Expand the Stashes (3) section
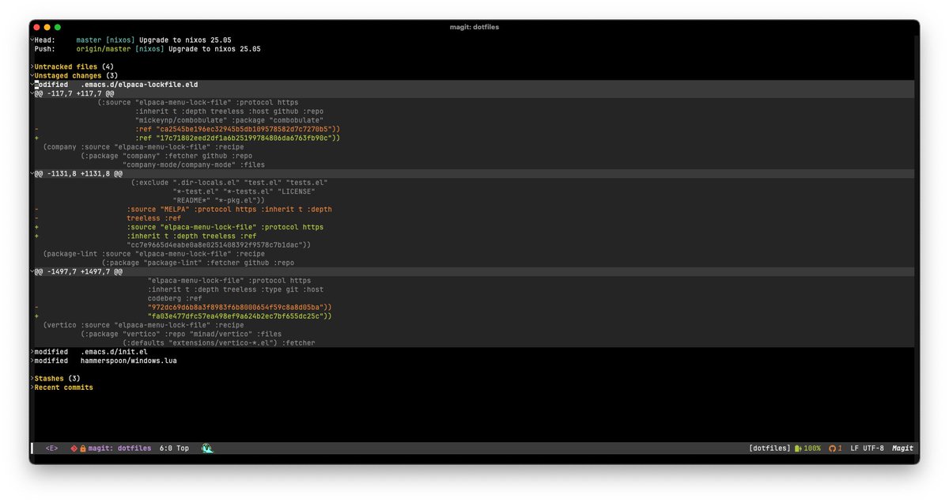The height and width of the screenshot is (503, 949). click(32, 379)
